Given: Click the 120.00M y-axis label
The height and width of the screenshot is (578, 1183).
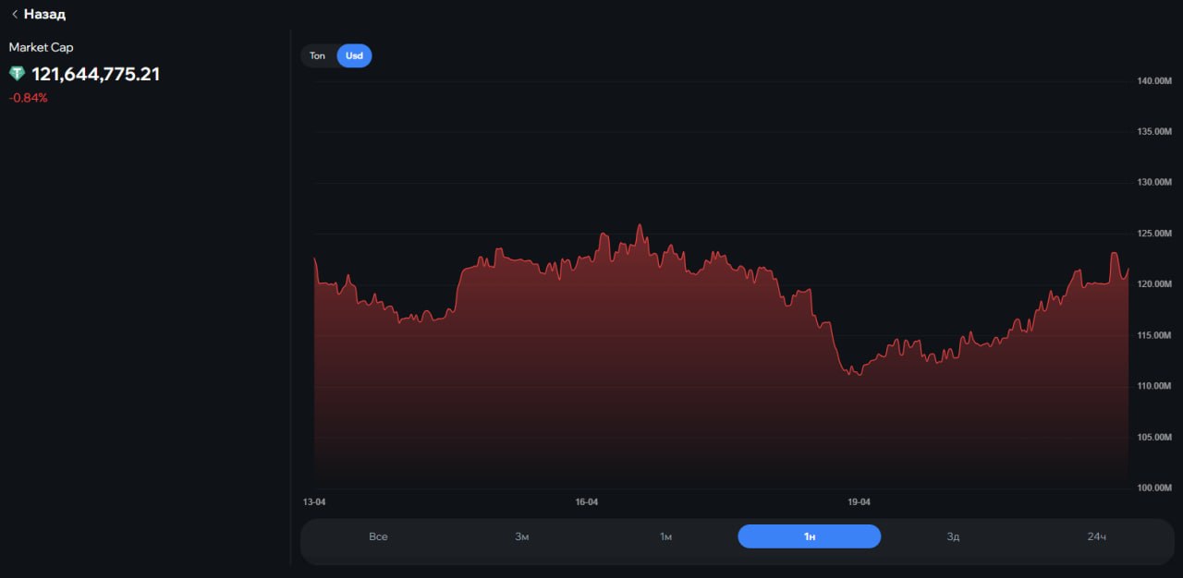Looking at the screenshot, I should click(1153, 284).
